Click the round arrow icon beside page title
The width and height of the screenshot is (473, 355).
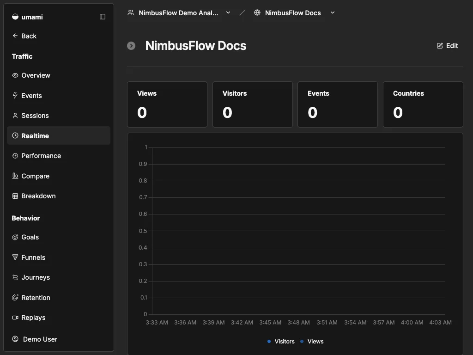[x=131, y=46]
